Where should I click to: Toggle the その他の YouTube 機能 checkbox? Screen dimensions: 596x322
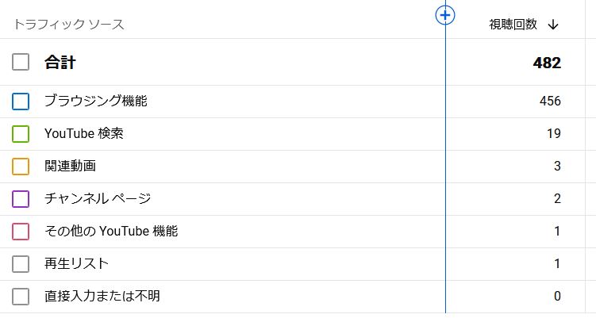[21, 232]
